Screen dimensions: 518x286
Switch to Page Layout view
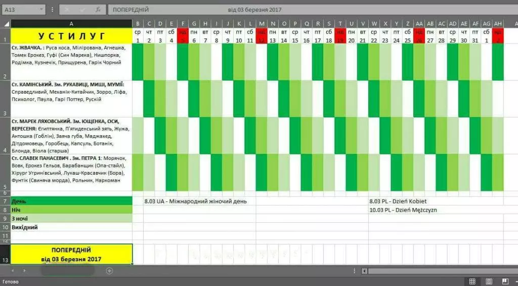click(489, 281)
